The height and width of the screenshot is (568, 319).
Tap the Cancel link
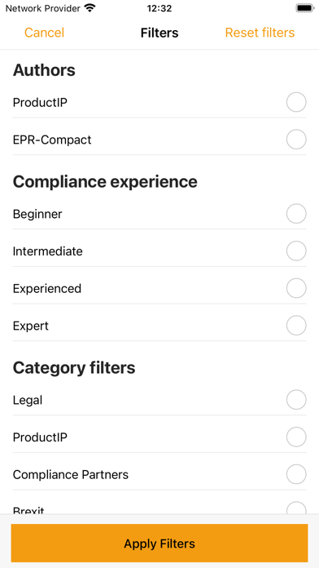[x=44, y=33]
